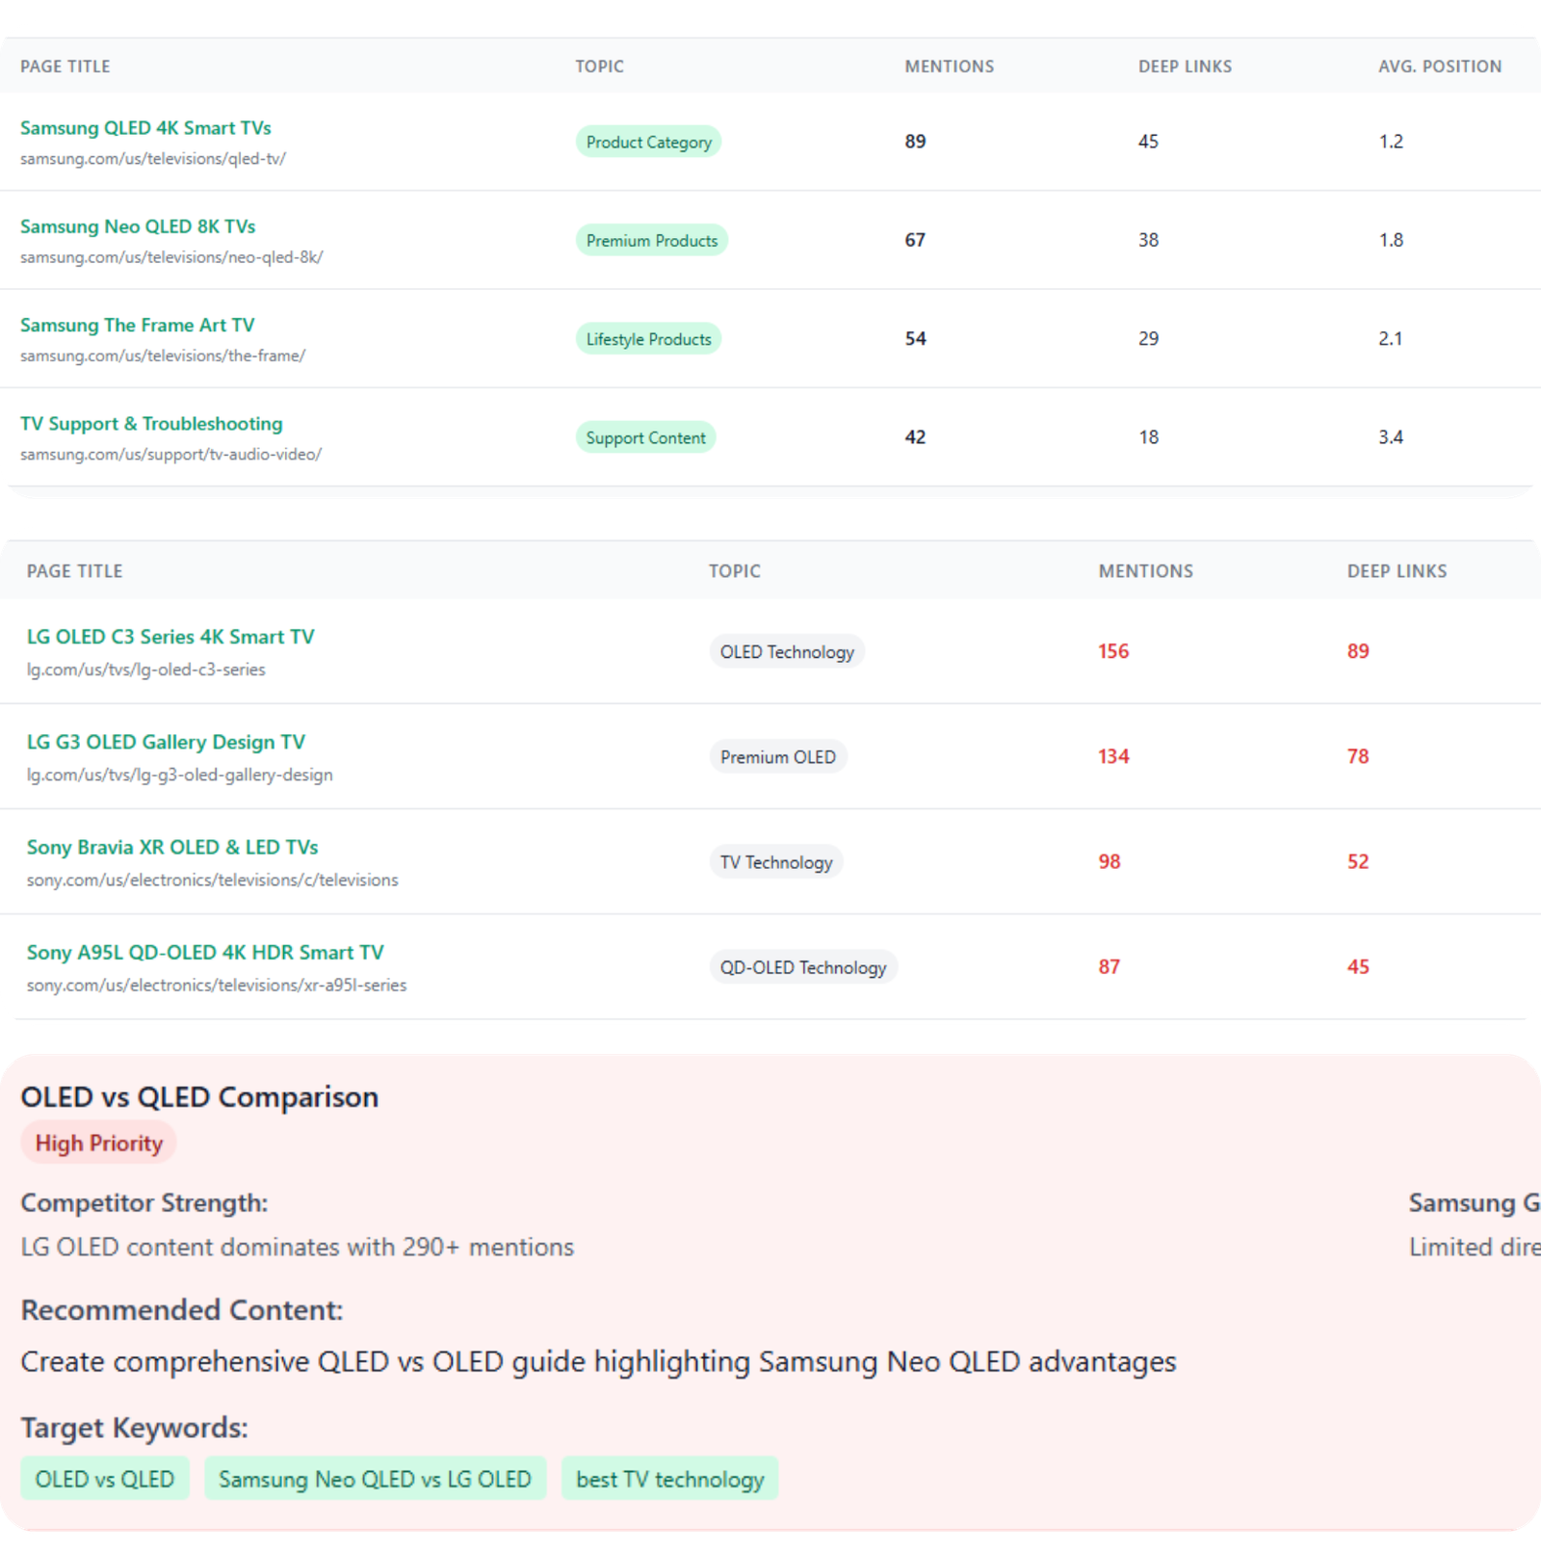The height and width of the screenshot is (1552, 1541).
Task: Sort competitor table by DEEP LINKS header
Action: click(1397, 571)
